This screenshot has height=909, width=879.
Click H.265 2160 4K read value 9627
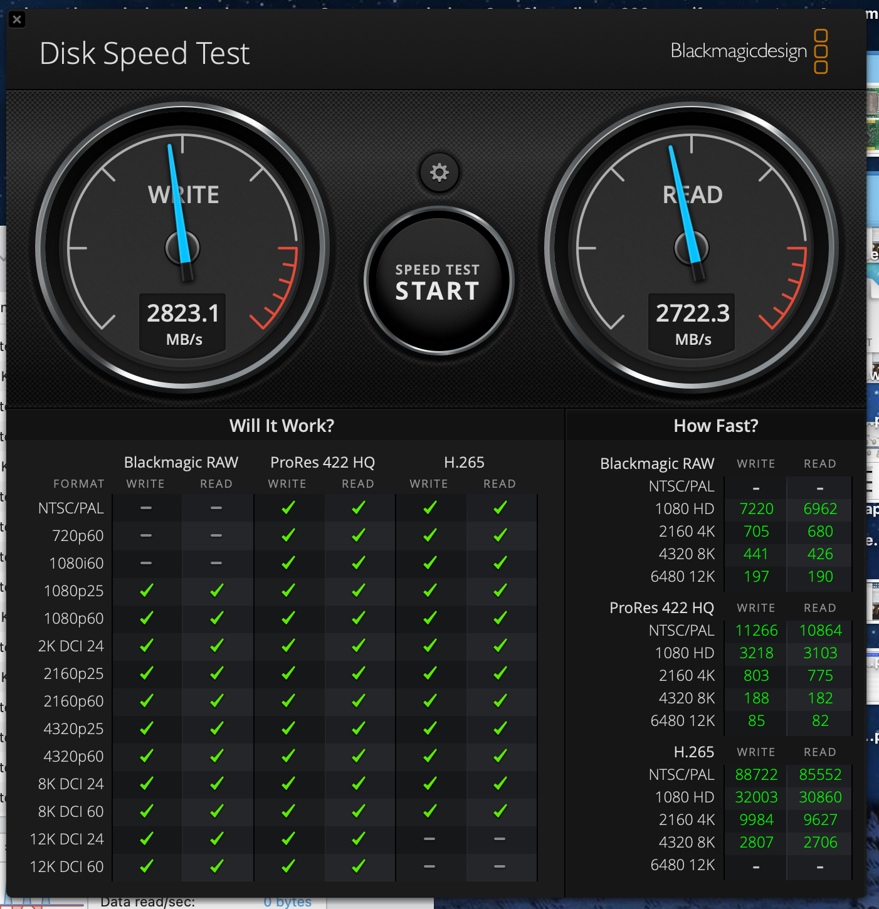click(820, 819)
